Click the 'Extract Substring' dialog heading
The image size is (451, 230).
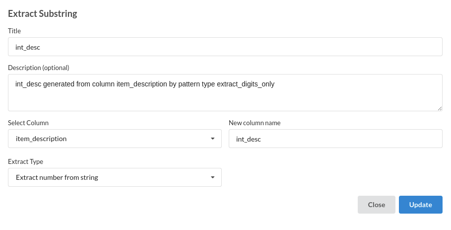click(x=43, y=13)
